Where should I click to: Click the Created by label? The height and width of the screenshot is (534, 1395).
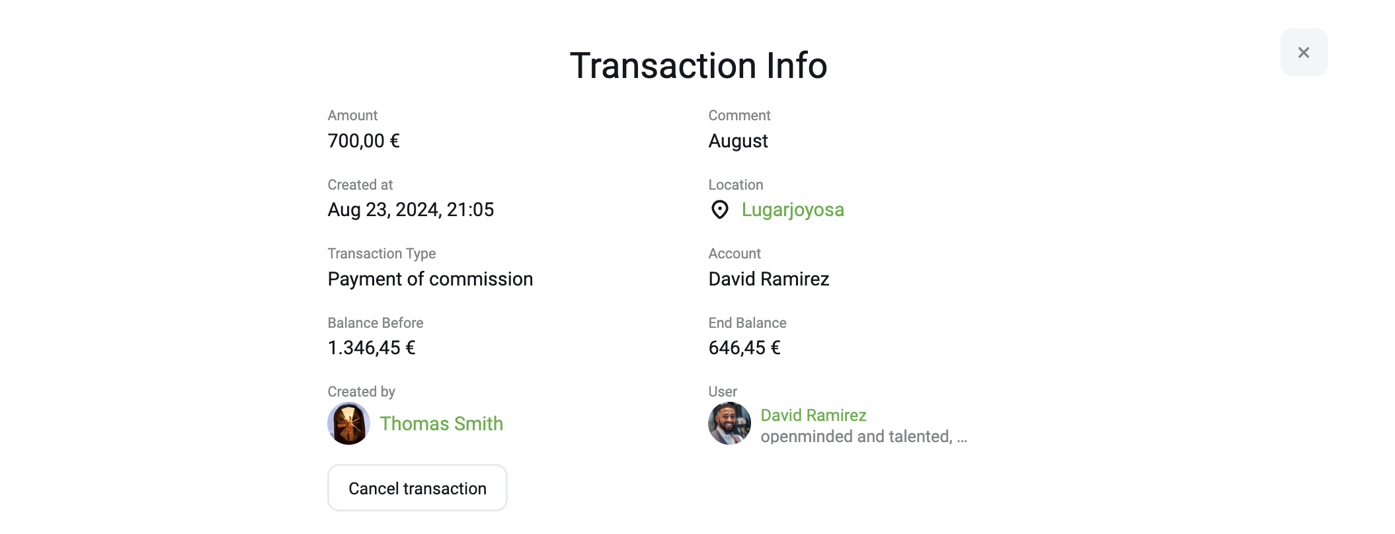coord(361,392)
